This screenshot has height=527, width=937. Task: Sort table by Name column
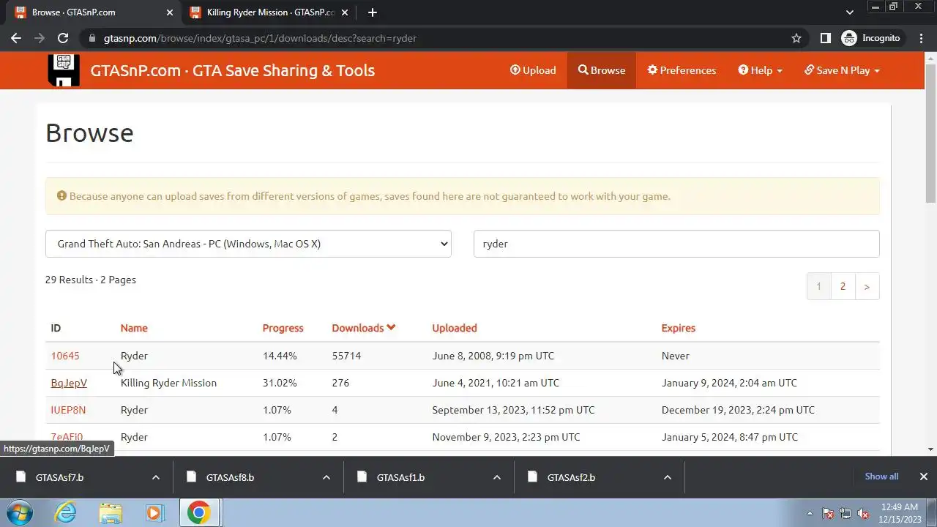click(134, 328)
